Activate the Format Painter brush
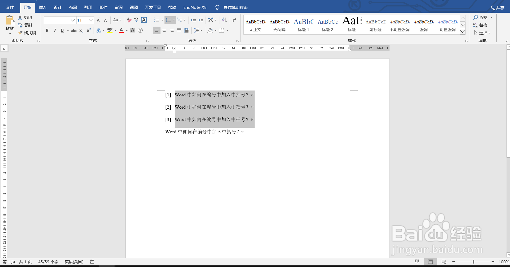This screenshot has height=267, width=510. click(27, 33)
